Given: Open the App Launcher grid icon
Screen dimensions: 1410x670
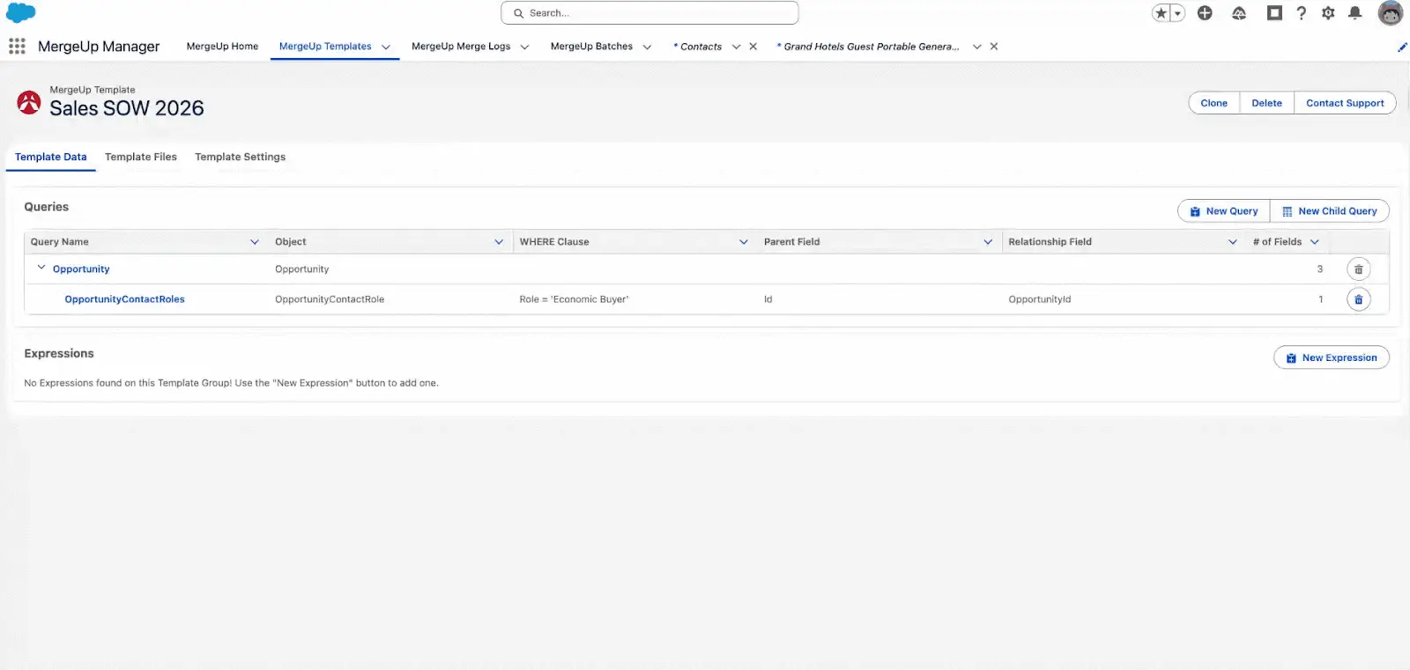Looking at the screenshot, I should (x=17, y=47).
